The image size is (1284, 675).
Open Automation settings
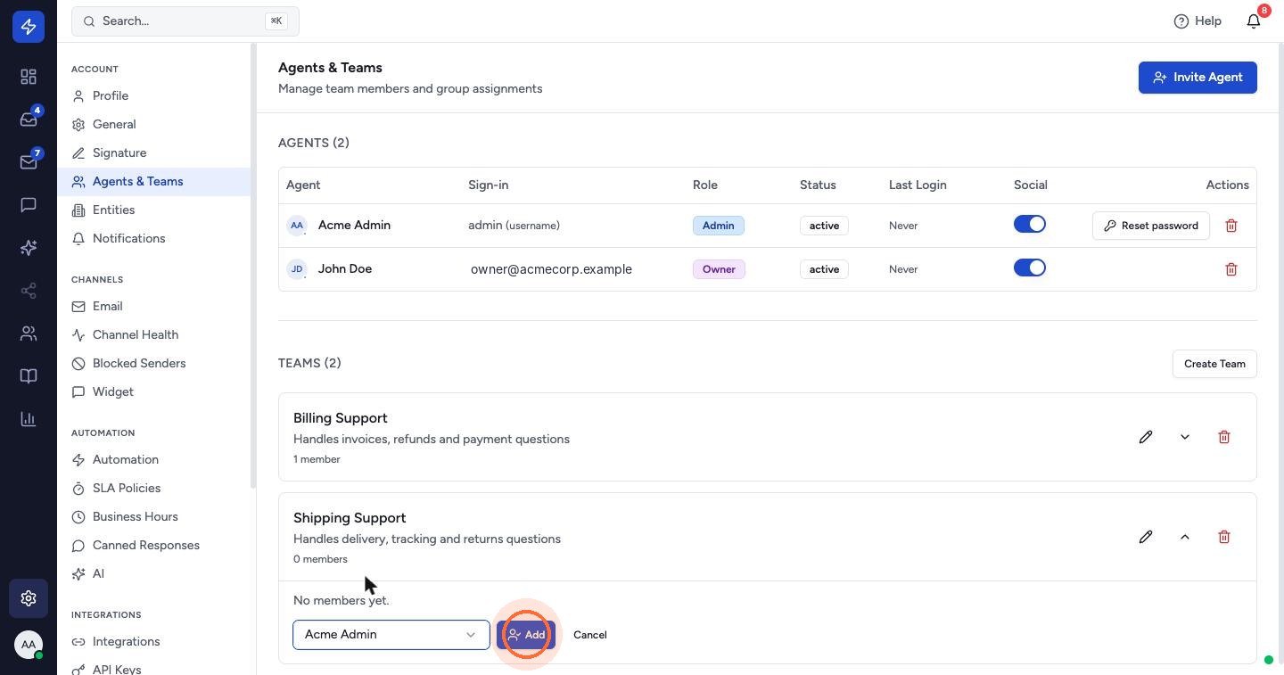[153, 459]
